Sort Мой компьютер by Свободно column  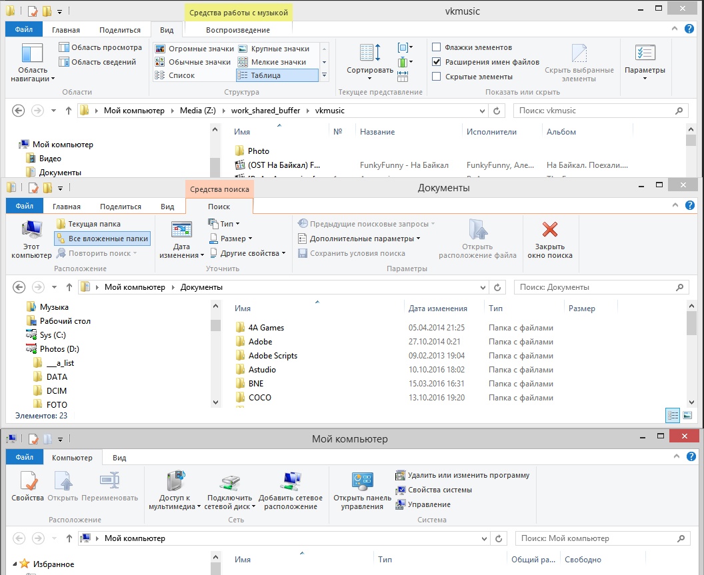603,559
